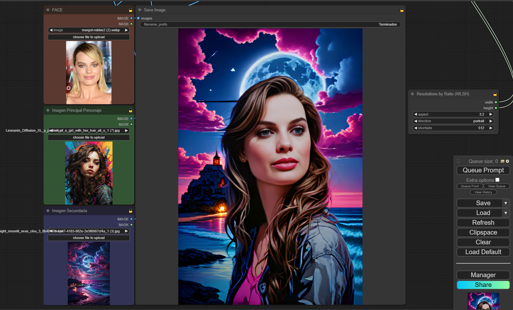Click the images input port on Save Image
The height and width of the screenshot is (310, 513).
pyautogui.click(x=138, y=18)
